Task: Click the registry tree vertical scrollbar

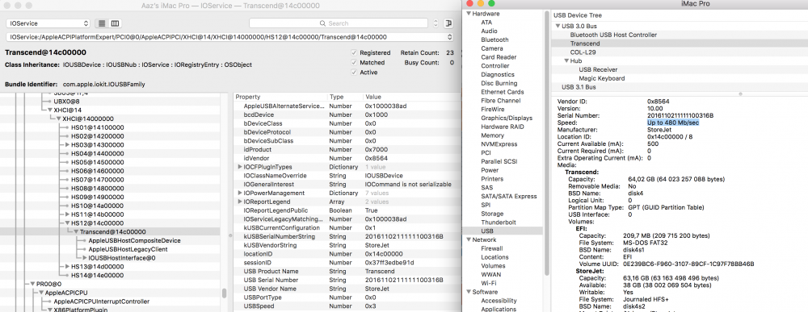Action: pyautogui.click(x=224, y=293)
